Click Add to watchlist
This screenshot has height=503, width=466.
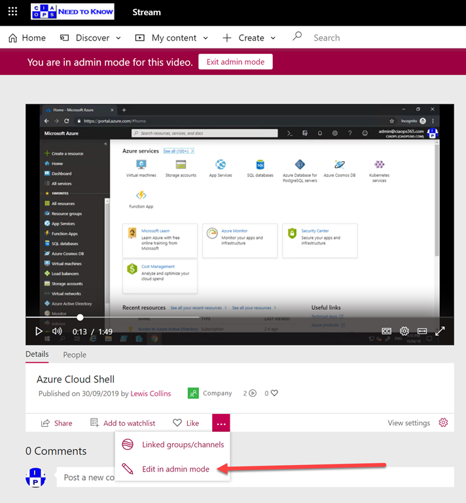click(x=123, y=423)
